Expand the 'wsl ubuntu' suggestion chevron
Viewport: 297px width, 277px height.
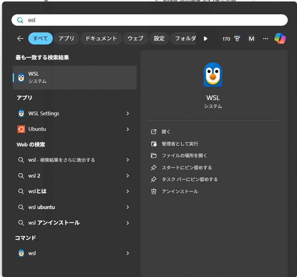[x=128, y=207]
